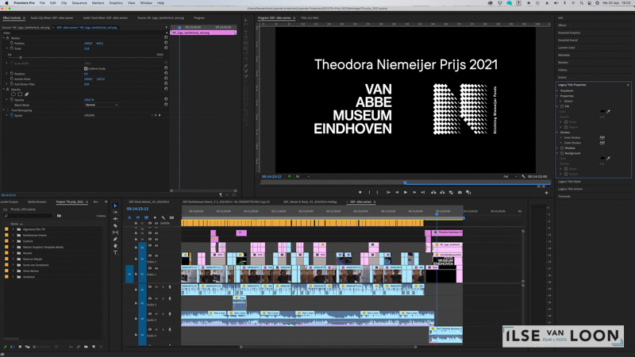Export frame with the camera icon
The height and width of the screenshot is (357, 635).
(x=460, y=192)
